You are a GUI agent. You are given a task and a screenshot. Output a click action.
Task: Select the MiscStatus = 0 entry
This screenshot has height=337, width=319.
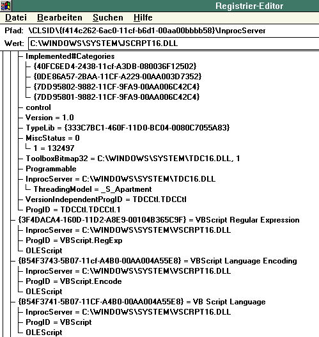click(x=52, y=138)
